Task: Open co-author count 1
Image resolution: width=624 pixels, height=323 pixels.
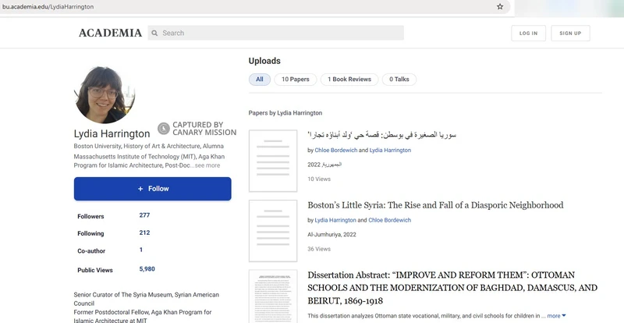Action: point(141,250)
